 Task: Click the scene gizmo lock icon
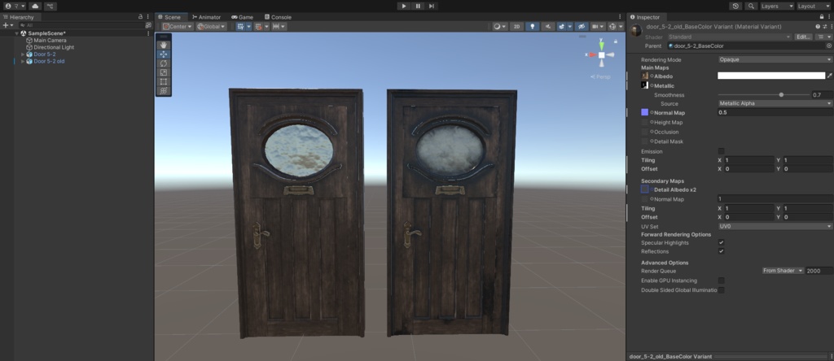(x=616, y=41)
